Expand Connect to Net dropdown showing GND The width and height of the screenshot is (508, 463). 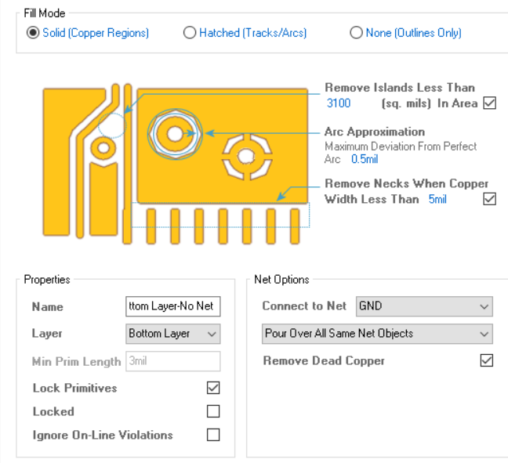click(x=424, y=306)
